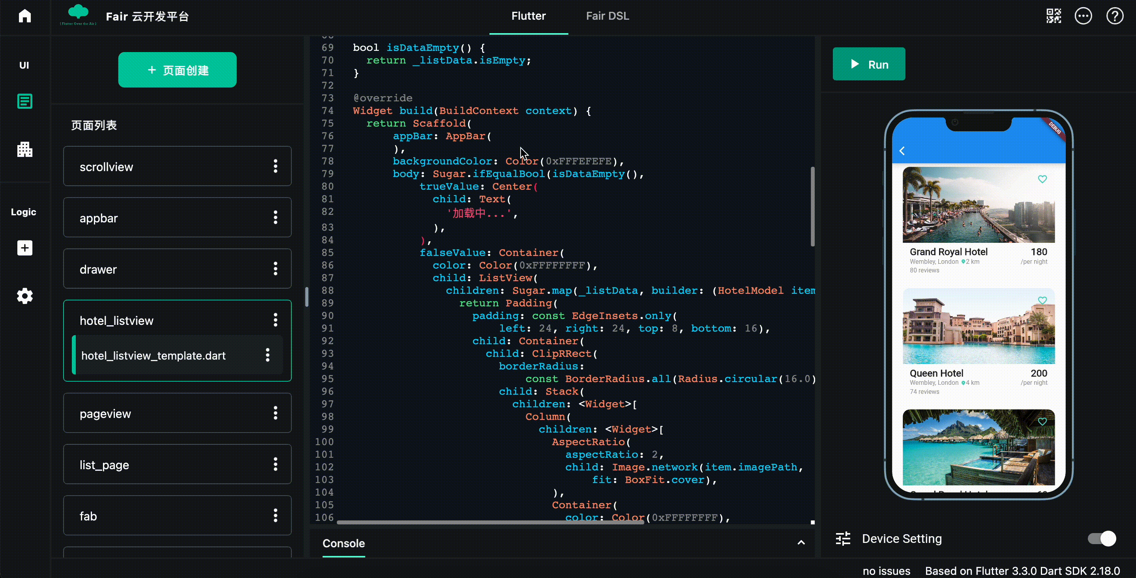Viewport: 1136px width, 578px height.
Task: Toggle the Device Setting switch
Action: 1102,538
